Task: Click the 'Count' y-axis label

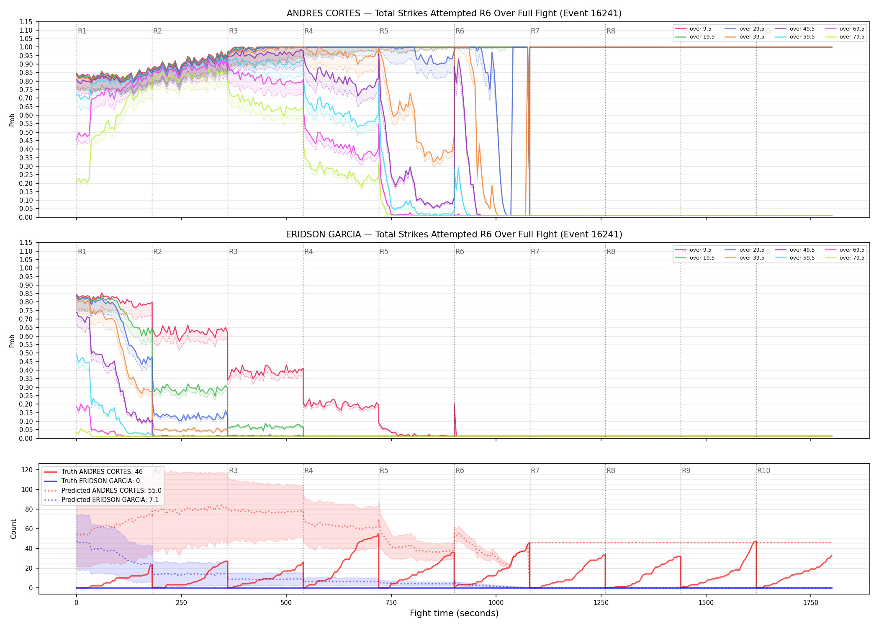Action: [13, 529]
